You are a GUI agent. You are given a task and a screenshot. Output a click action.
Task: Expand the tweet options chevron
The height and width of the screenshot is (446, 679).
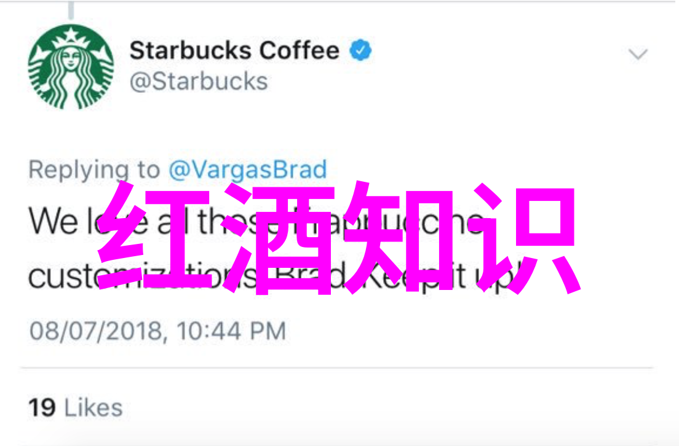pos(638,55)
